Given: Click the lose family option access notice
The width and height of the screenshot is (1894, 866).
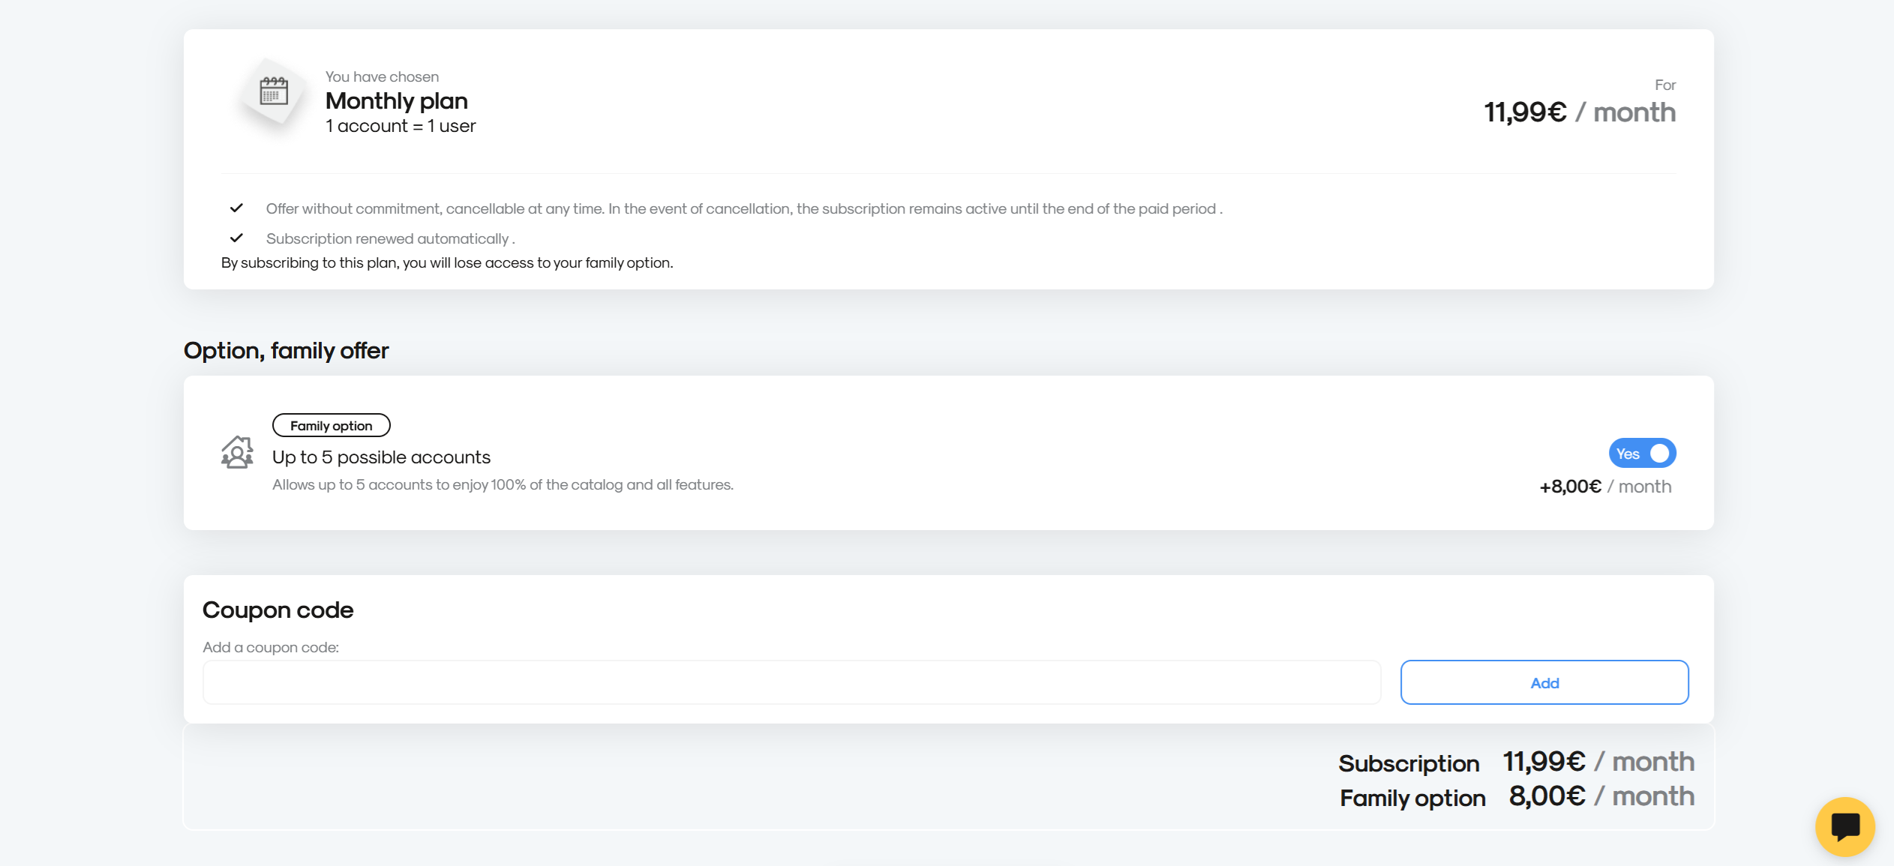Looking at the screenshot, I should point(447,262).
